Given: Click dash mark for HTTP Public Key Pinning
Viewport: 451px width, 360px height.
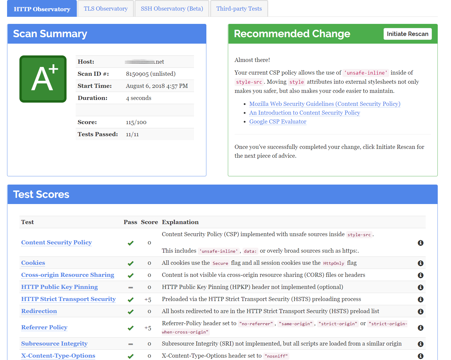Looking at the screenshot, I should [131, 287].
